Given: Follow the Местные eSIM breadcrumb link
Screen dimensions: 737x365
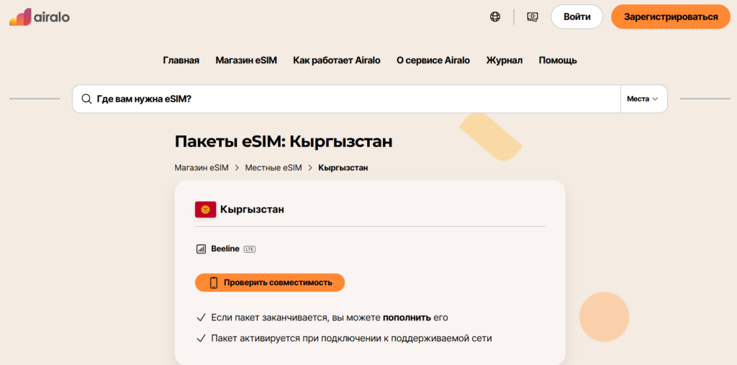Looking at the screenshot, I should click(273, 168).
